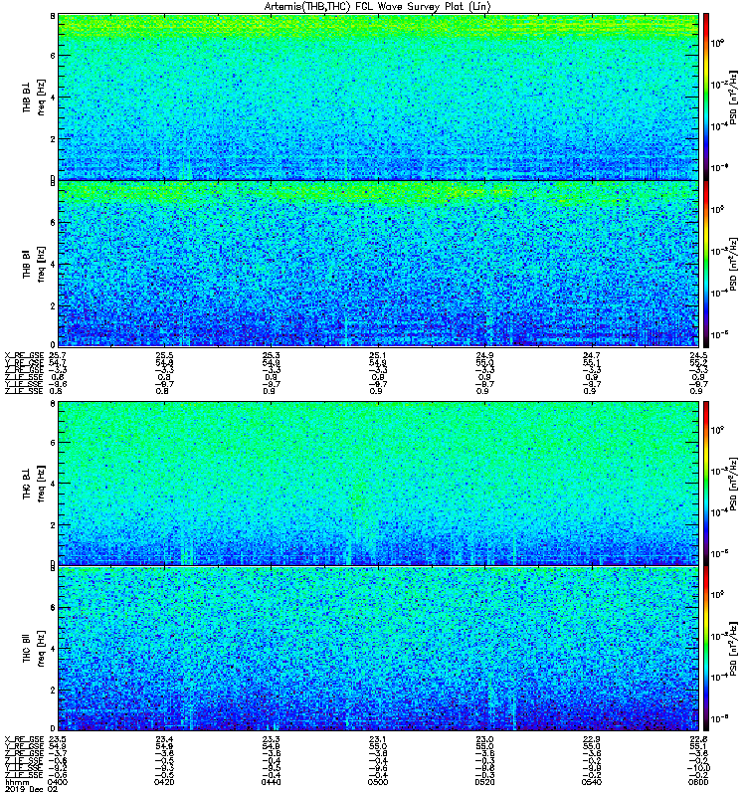The image size is (746, 796).
Task: Click the color bar of the THC B⊥ panel
Action: (705, 484)
